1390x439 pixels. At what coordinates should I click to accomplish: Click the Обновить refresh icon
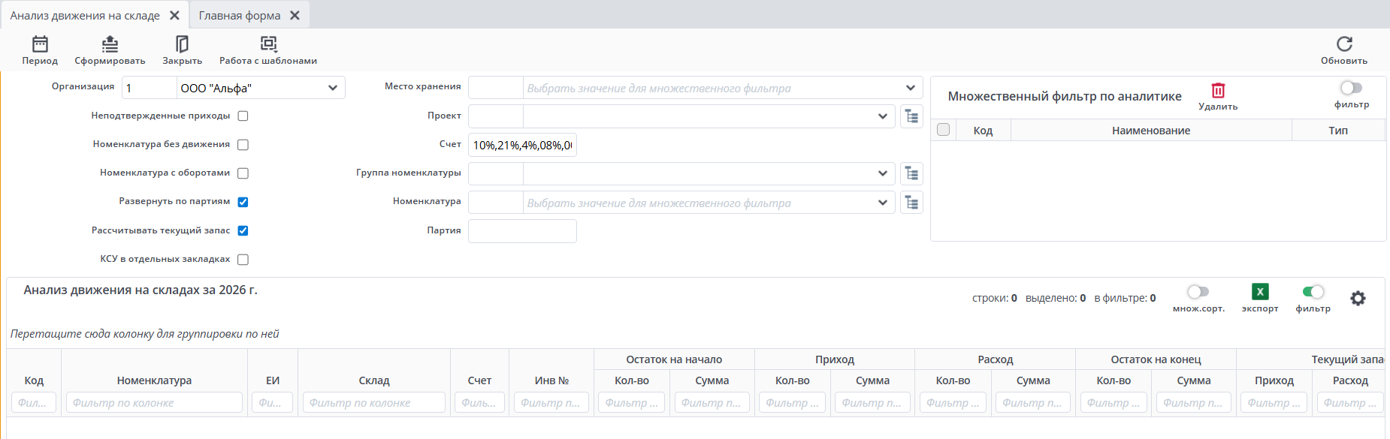tap(1344, 44)
